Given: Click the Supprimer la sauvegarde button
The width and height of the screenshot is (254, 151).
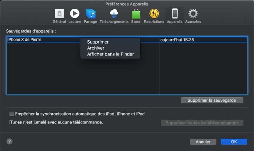Looking at the screenshot, I should click(x=212, y=100).
